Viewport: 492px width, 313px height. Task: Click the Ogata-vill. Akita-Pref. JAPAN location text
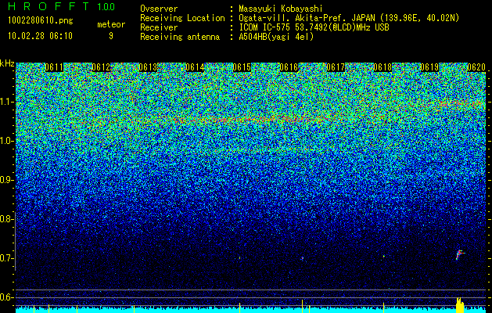(349, 18)
